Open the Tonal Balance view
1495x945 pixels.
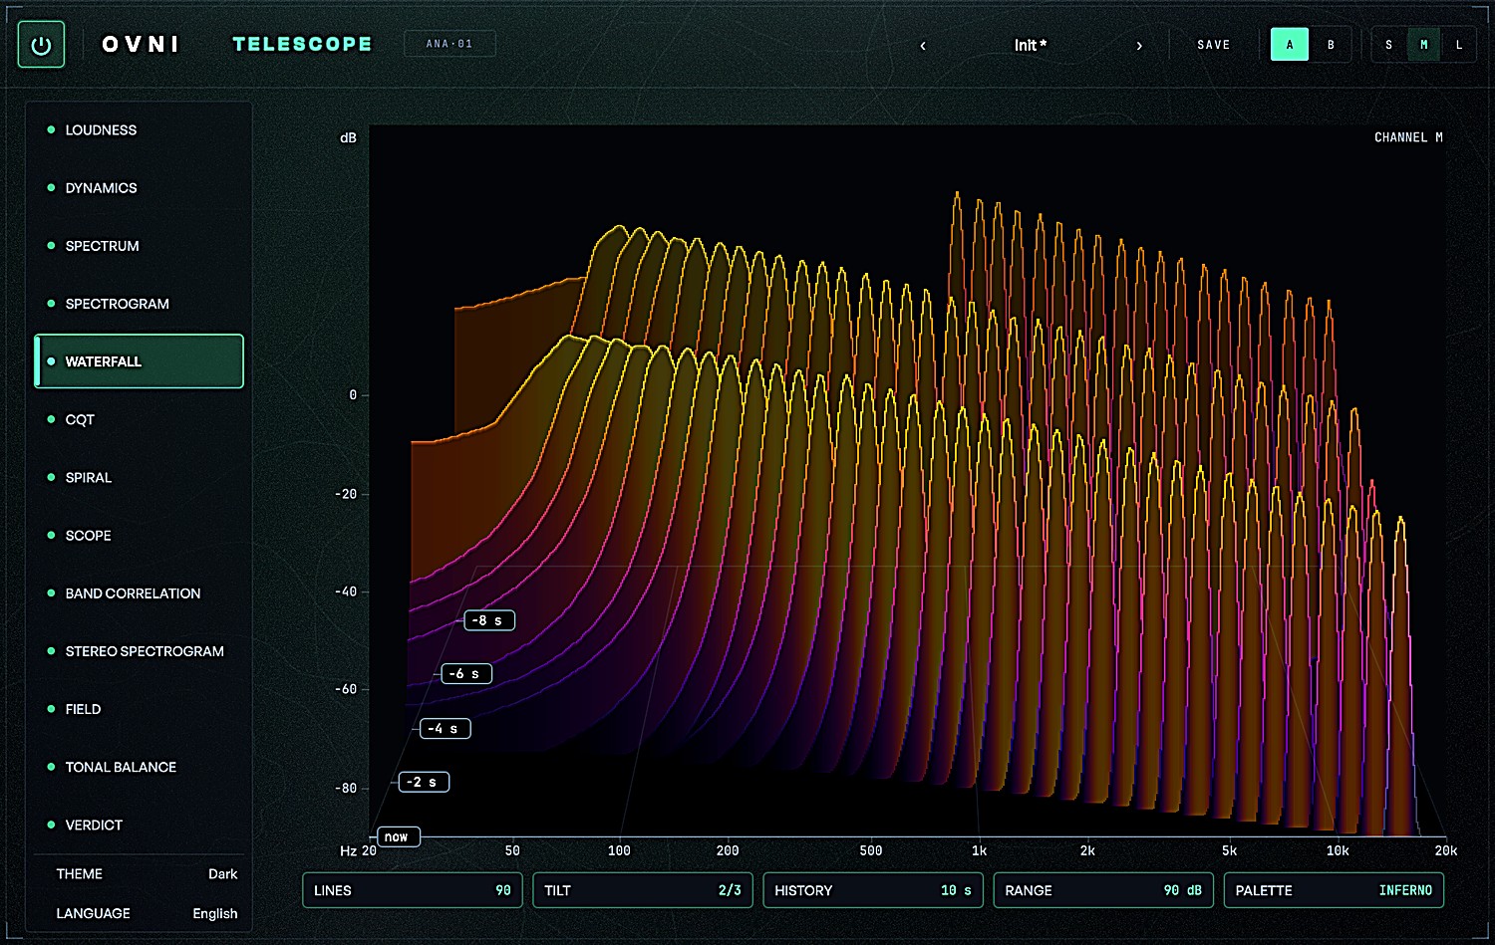coord(139,767)
